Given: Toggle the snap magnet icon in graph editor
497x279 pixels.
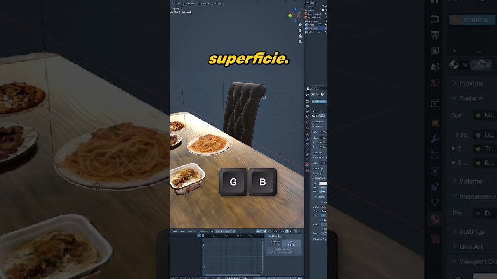Looking at the screenshot, I should [x=287, y=231].
